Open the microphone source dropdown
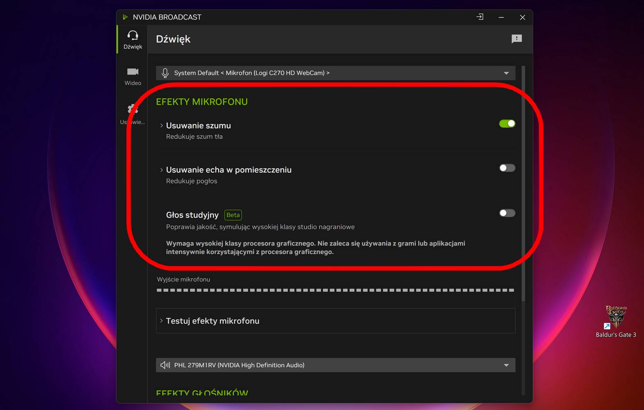 coord(335,73)
